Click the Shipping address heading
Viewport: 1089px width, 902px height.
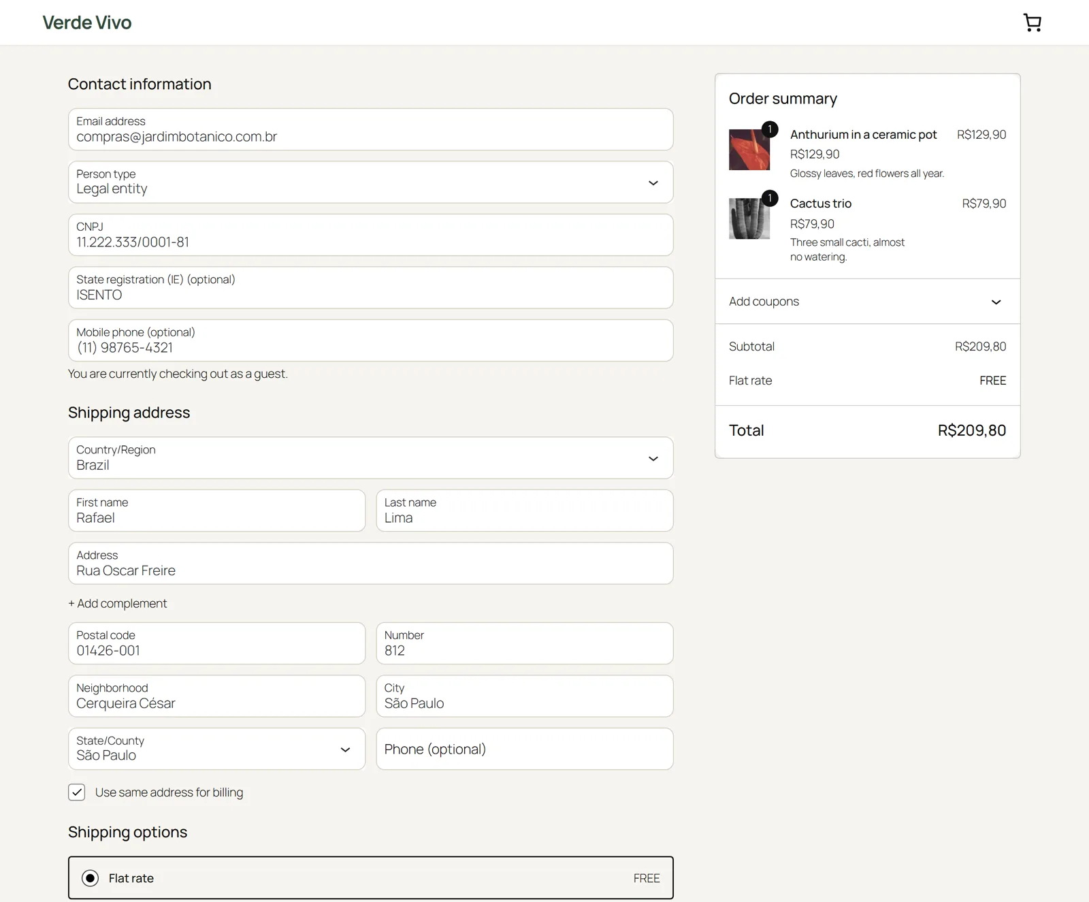(129, 413)
